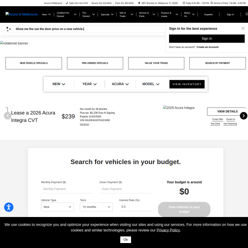The width and height of the screenshot is (248, 248).
Task: Click the Test Drive link
Action: point(215,124)
